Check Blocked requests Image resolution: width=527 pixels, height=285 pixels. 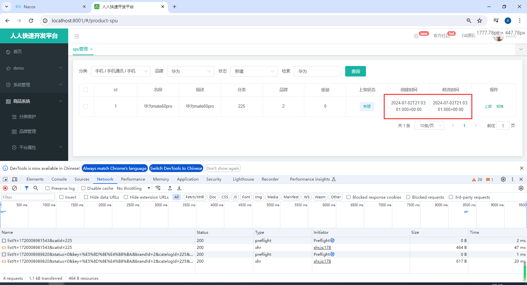click(x=408, y=197)
